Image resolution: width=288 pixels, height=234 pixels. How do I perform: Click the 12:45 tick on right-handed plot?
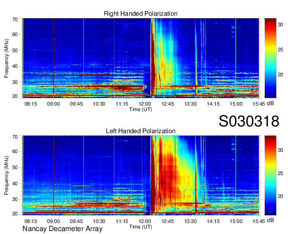[x=168, y=104]
